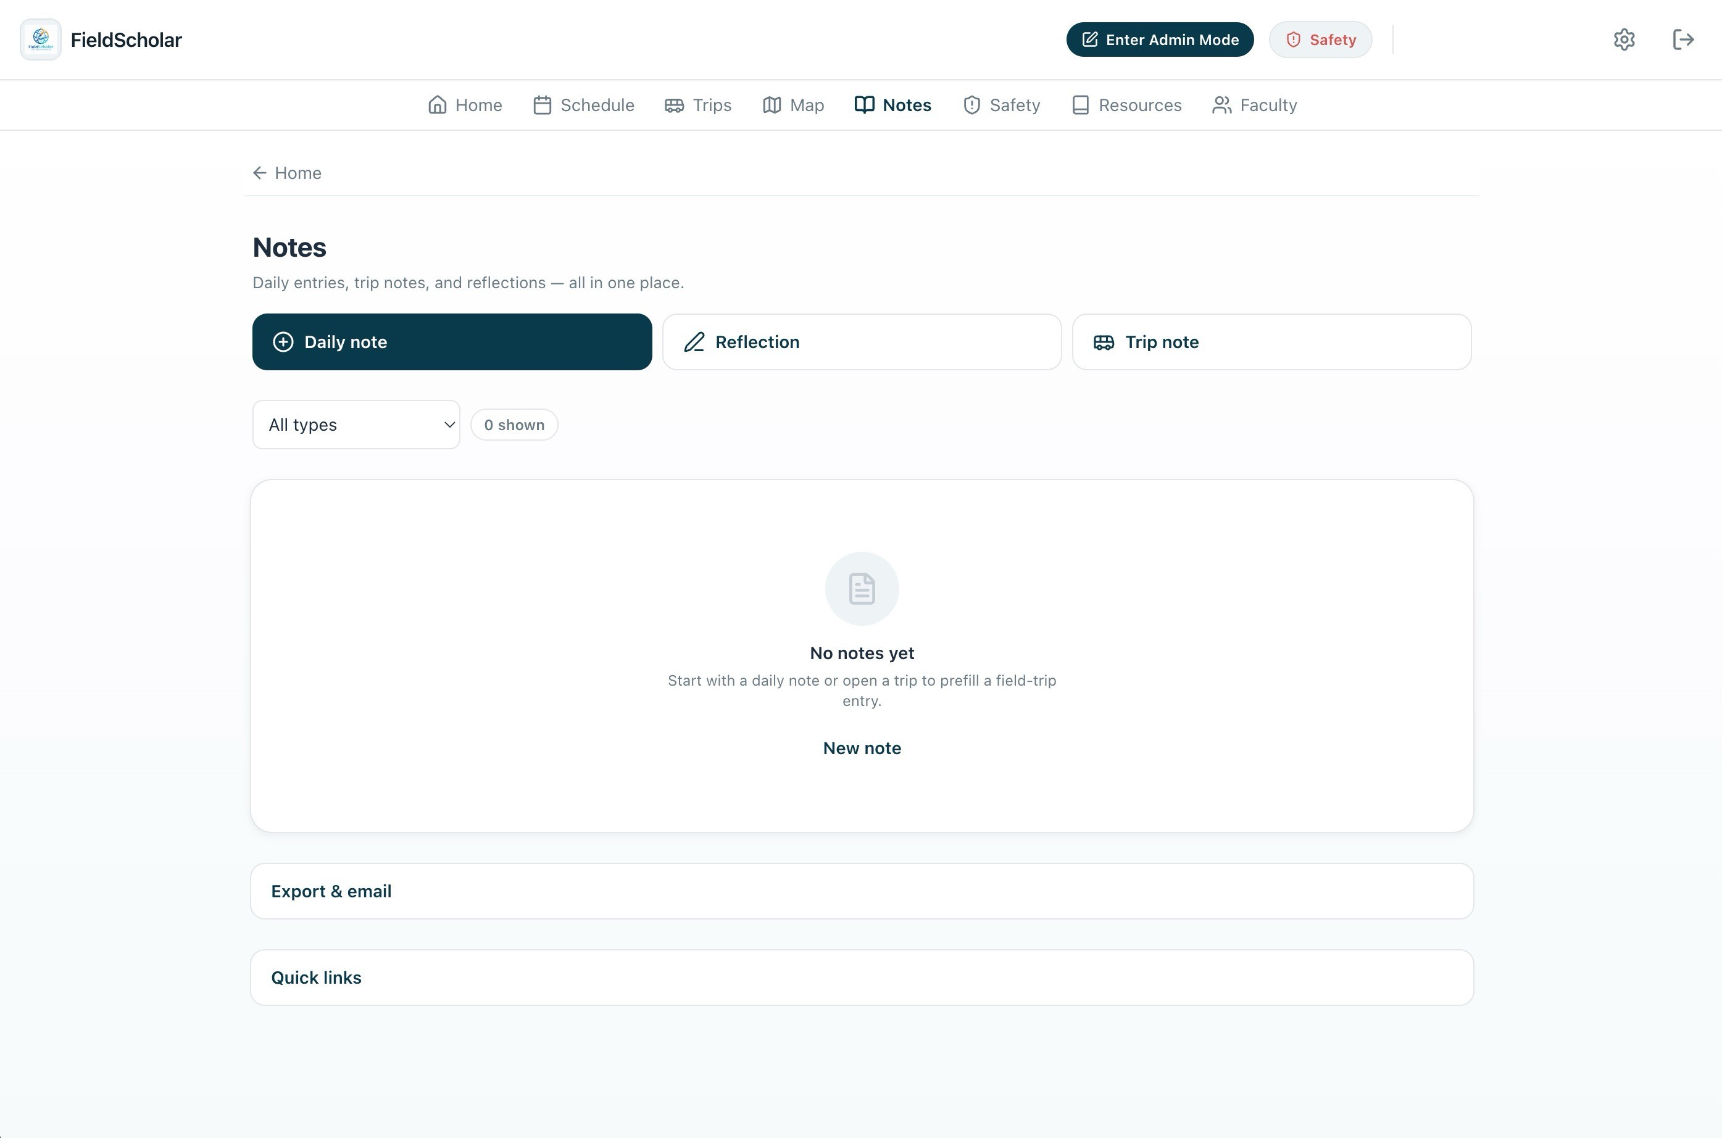Open the Faculty tab
This screenshot has width=1722, height=1138.
coord(1255,106)
